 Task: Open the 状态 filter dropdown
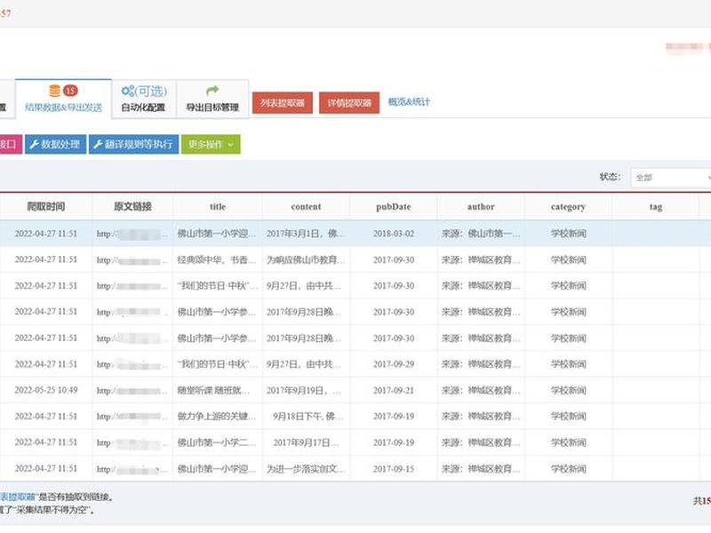[672, 177]
